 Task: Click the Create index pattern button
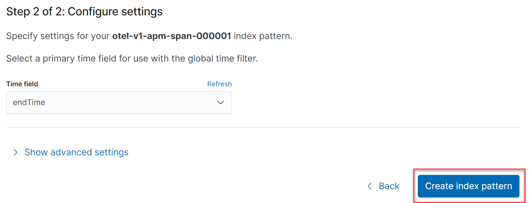click(468, 186)
